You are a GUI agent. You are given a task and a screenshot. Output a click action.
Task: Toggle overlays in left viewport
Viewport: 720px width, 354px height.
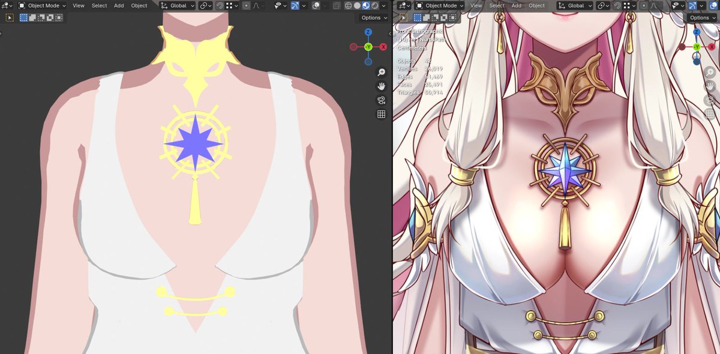316,5
